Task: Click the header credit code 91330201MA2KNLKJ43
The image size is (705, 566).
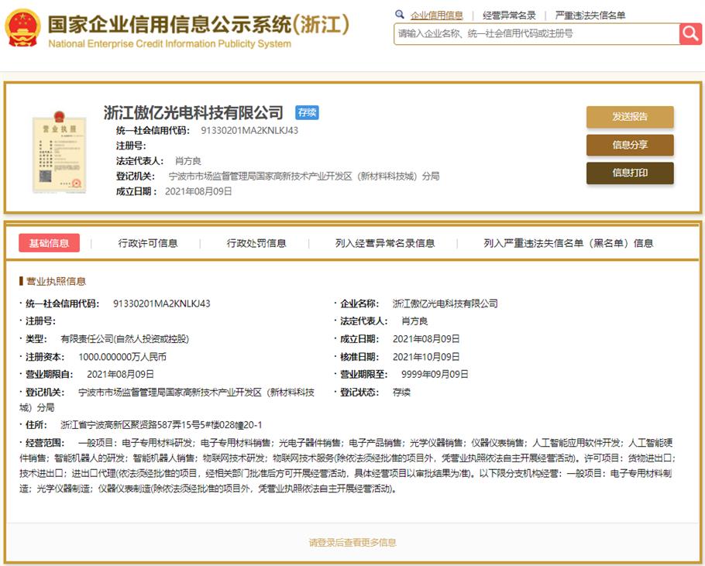Action: tap(249, 131)
